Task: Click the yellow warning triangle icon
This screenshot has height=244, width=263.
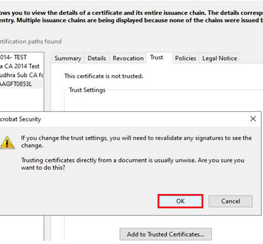Action: [8, 143]
